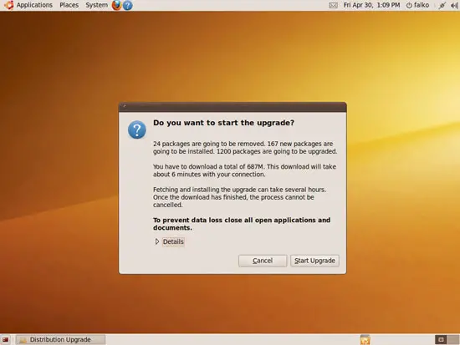Launch Firefox from the top panel
Screen dimensions: 460x345
[117, 5]
